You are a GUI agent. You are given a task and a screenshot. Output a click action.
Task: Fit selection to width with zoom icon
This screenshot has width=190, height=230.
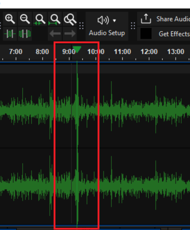[x=40, y=19]
